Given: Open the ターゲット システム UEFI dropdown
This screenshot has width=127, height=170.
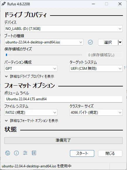Looking at the screenshot, I should pyautogui.click(x=96, y=68).
